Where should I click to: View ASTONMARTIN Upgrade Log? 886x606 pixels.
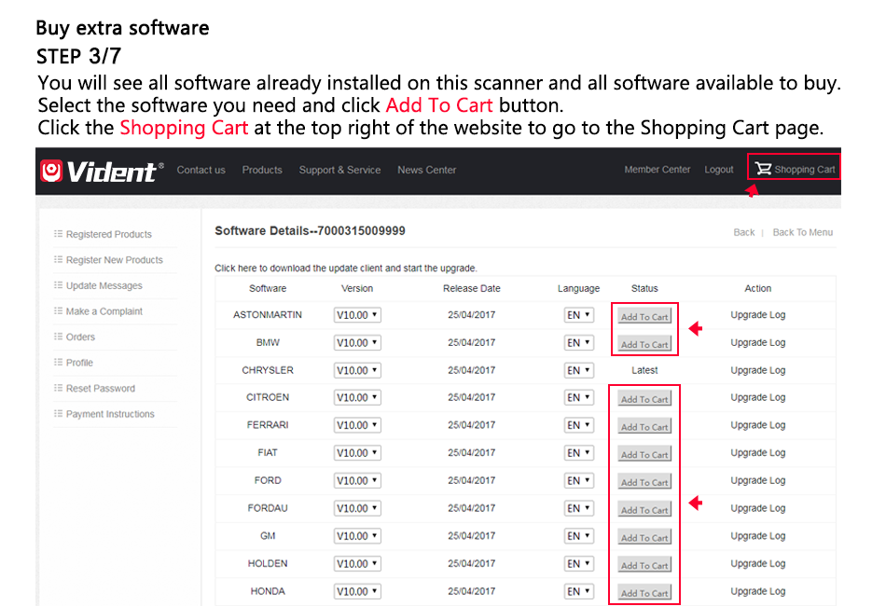(x=757, y=314)
